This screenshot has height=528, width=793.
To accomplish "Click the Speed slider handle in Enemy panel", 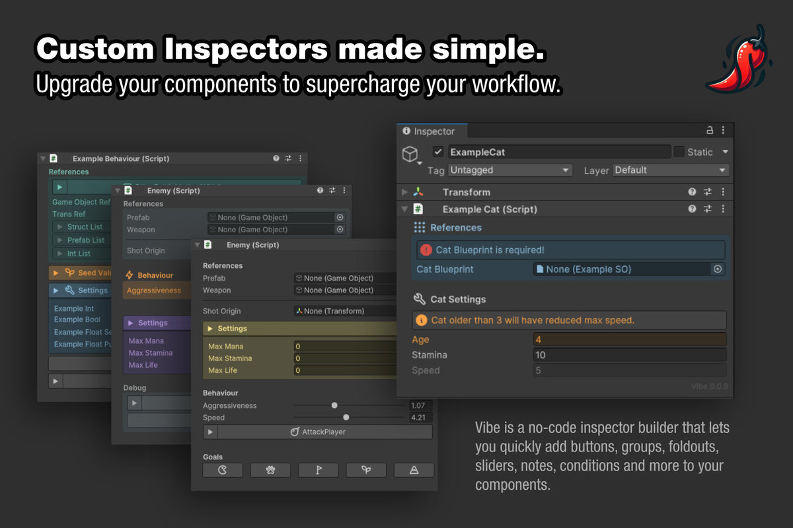I will pos(346,417).
